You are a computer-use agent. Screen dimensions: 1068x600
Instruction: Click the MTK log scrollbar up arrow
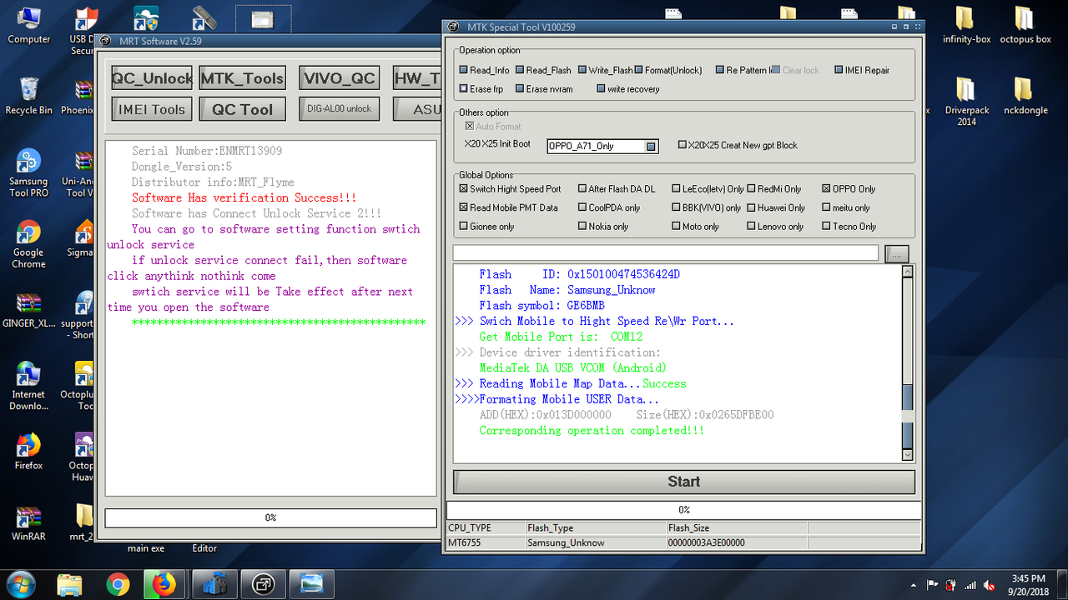click(x=908, y=272)
